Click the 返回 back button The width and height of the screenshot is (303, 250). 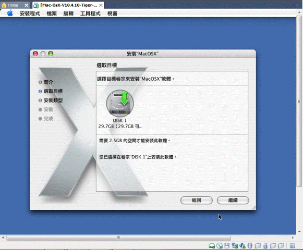point(196,200)
